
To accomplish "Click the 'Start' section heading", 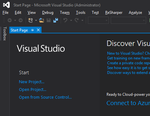I will 24,73.
